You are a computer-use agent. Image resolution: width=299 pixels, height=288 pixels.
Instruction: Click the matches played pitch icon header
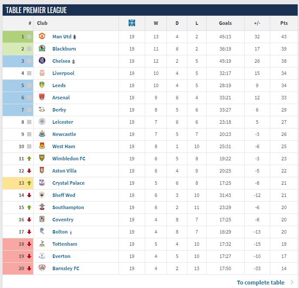coord(132,23)
